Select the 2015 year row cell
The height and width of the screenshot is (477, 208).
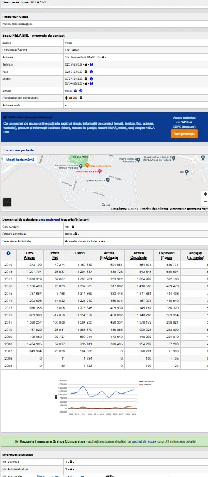pyautogui.click(x=8, y=293)
